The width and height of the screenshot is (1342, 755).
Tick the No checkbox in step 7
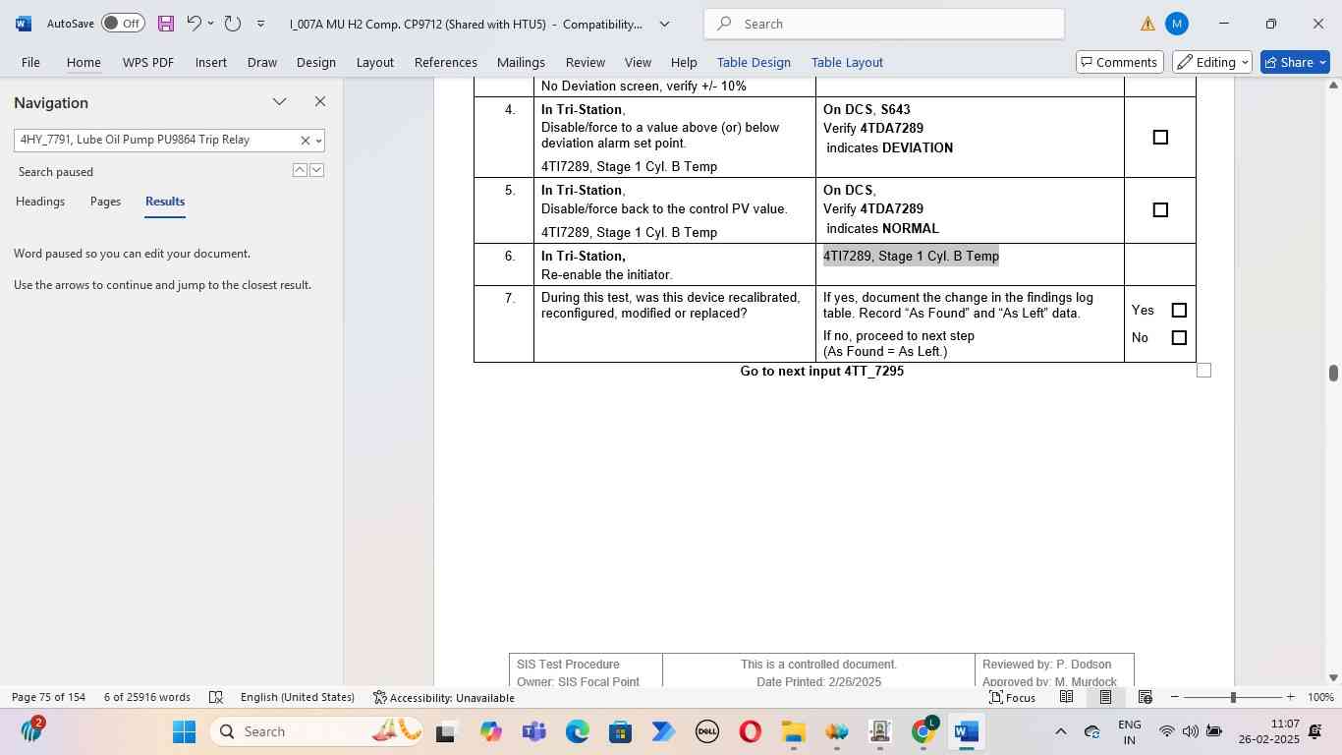click(1179, 338)
